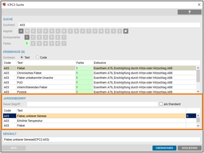Select the Pyrexie result row
The height and width of the screenshot is (153, 204).
(x=100, y=92)
